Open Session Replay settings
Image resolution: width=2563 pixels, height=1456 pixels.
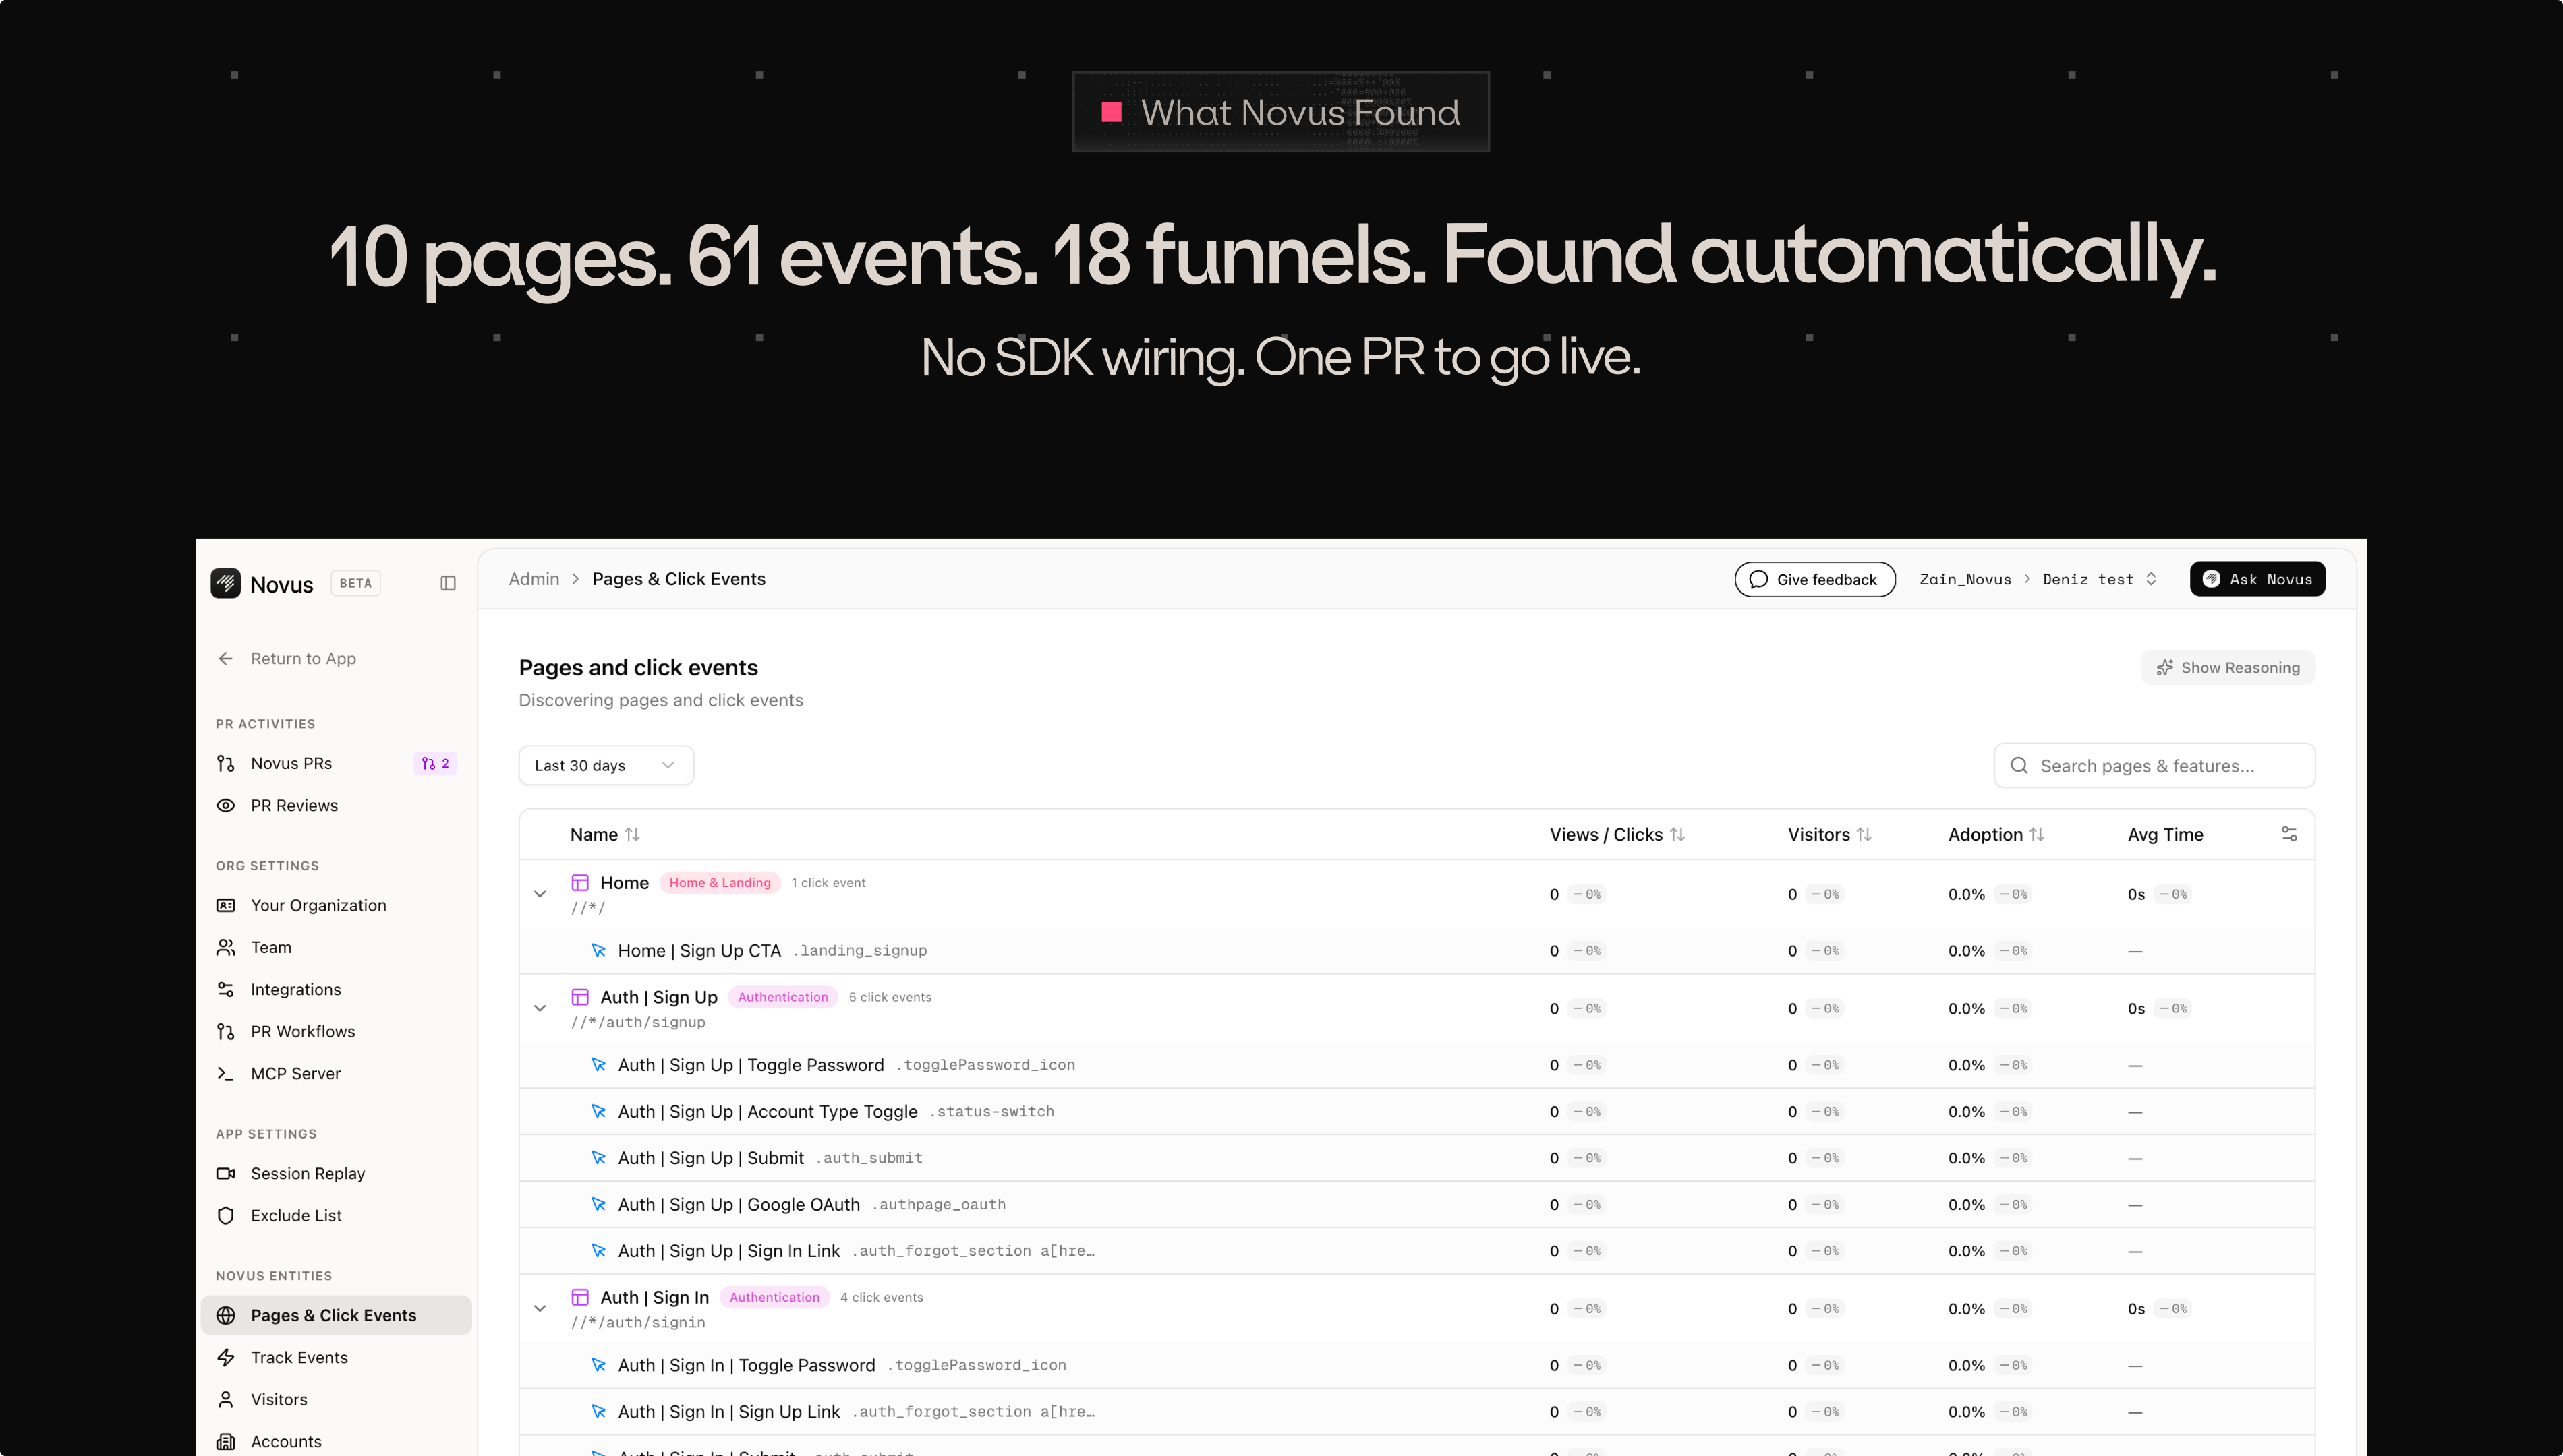(336, 1173)
